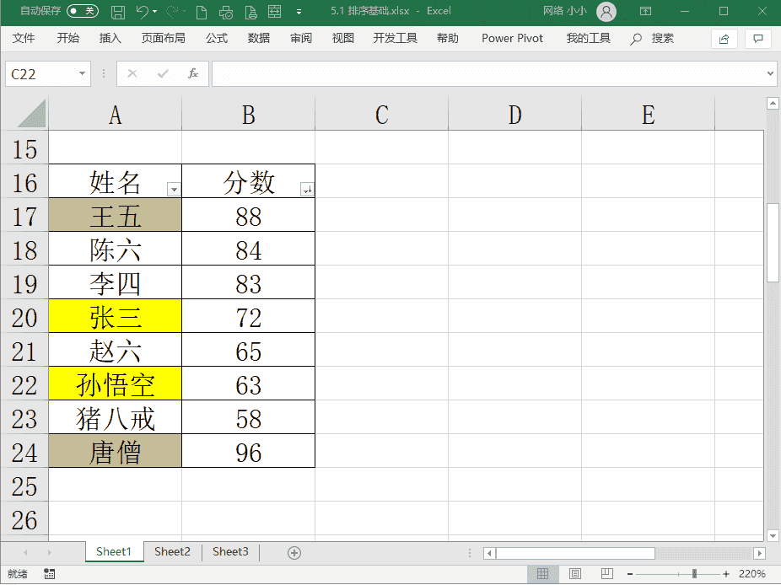This screenshot has width=781, height=585.
Task: Switch to the Power Pivot ribbon tab
Action: (x=512, y=38)
